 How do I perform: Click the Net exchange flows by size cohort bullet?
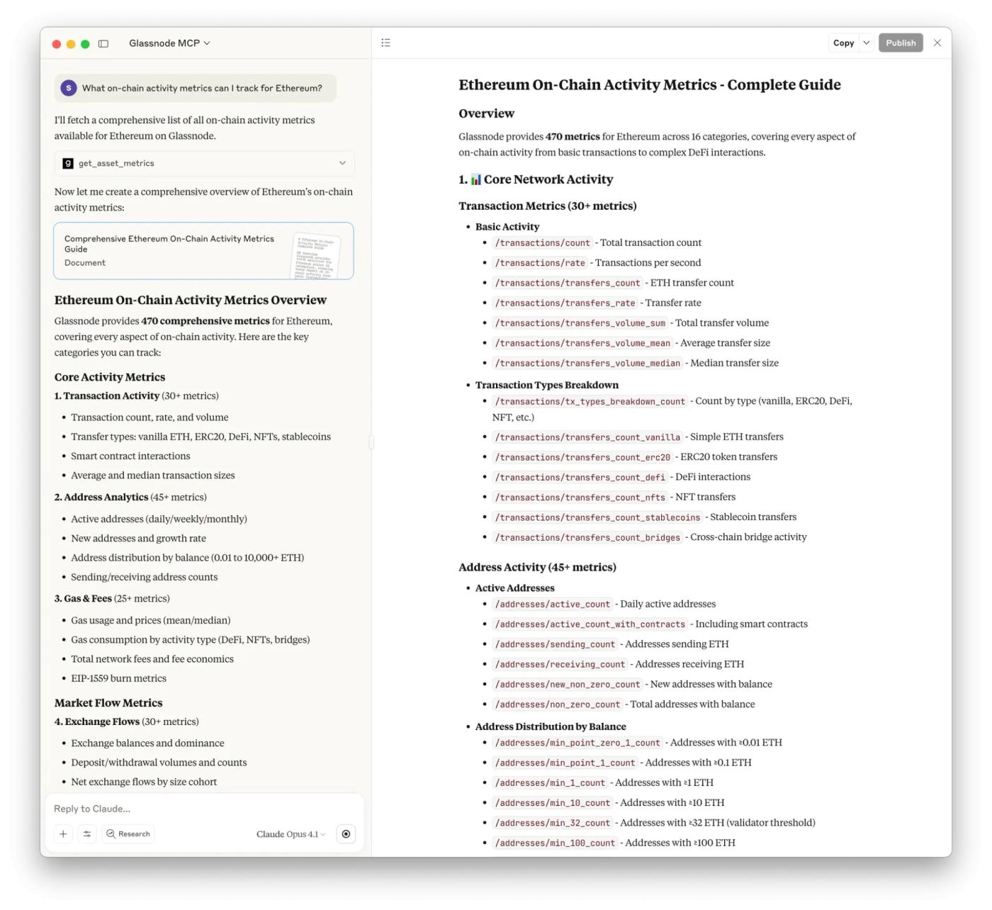pos(144,782)
